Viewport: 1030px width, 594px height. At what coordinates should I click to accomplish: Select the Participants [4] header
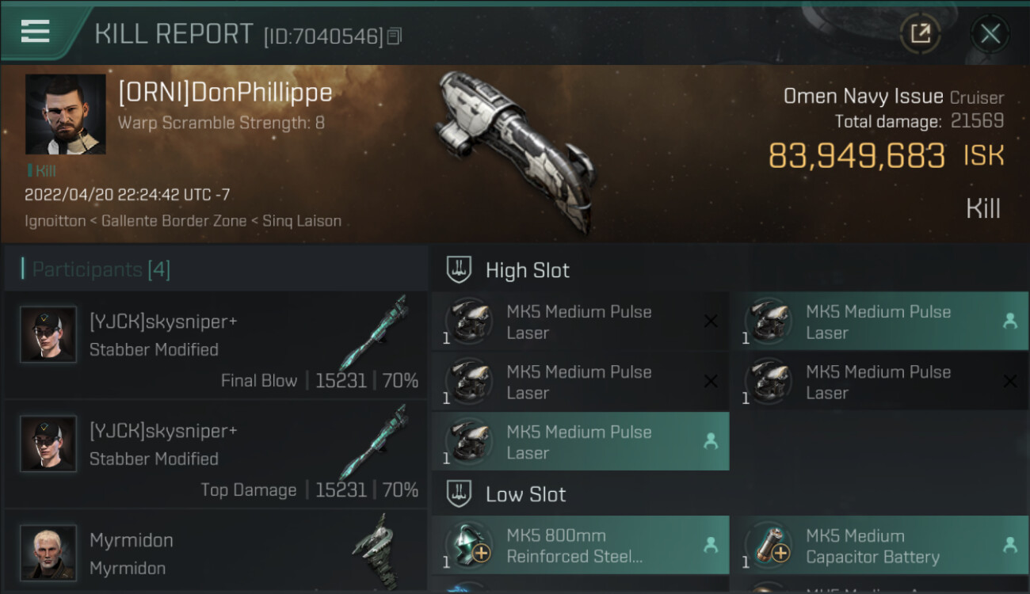pos(101,269)
